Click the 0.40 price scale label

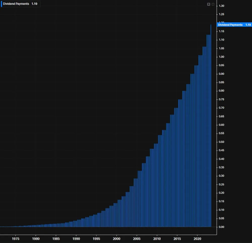pos(222,159)
